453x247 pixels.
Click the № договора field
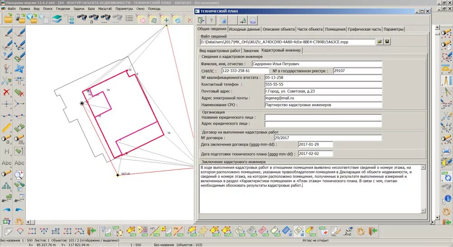click(x=328, y=138)
